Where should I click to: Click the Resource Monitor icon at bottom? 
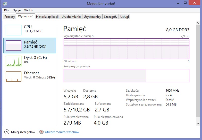click(x=41, y=132)
